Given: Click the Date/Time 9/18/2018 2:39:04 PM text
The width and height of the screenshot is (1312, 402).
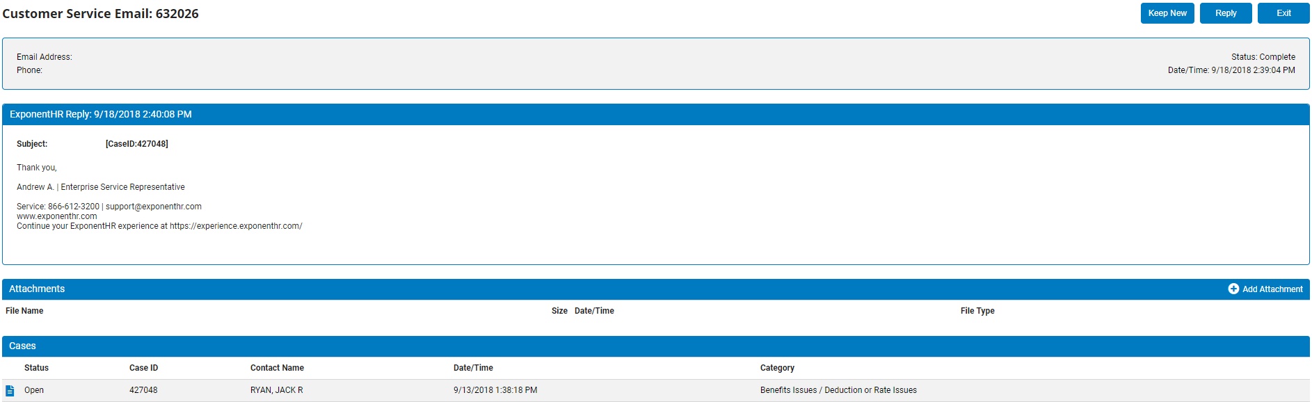Looking at the screenshot, I should click(1231, 70).
